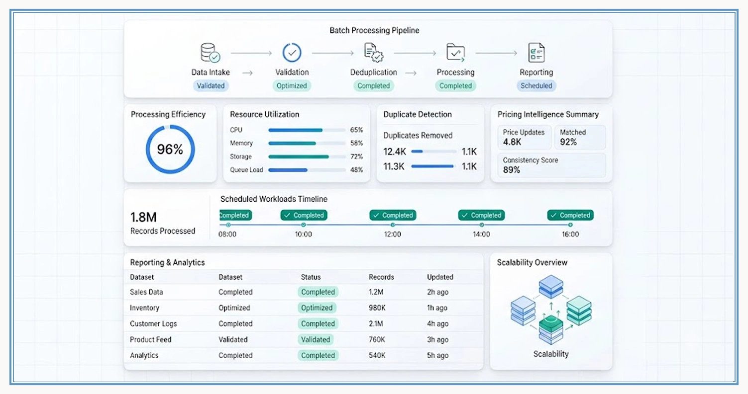Click the Completed tag above 14:00
The image size is (748, 394).
click(x=482, y=215)
